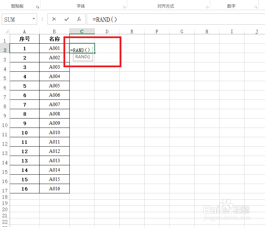Select serial number cell 16

25,189
